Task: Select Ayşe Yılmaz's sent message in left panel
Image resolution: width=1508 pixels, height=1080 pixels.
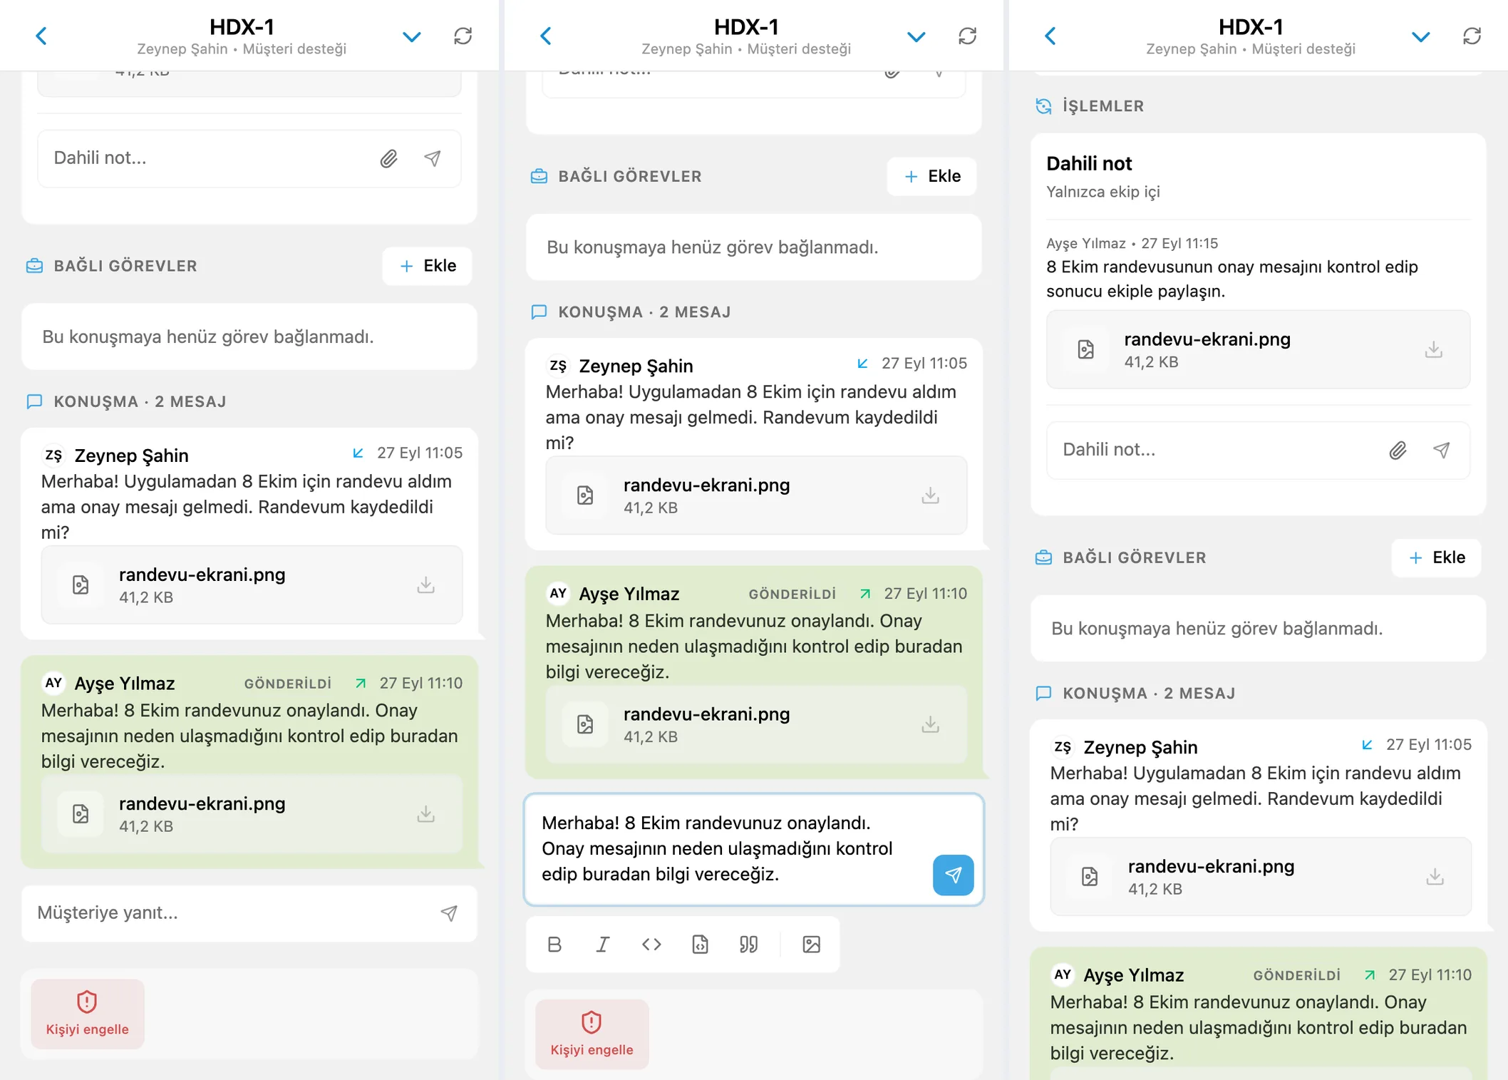Action: (x=249, y=761)
